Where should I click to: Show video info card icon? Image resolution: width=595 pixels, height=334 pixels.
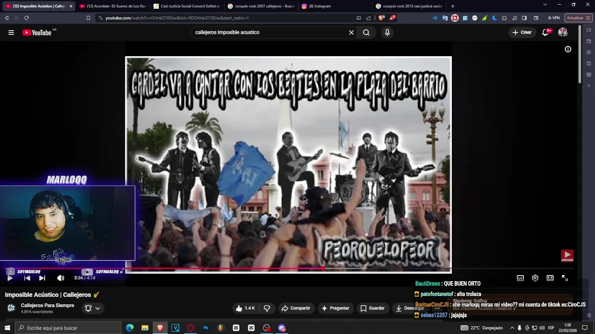tap(568, 49)
